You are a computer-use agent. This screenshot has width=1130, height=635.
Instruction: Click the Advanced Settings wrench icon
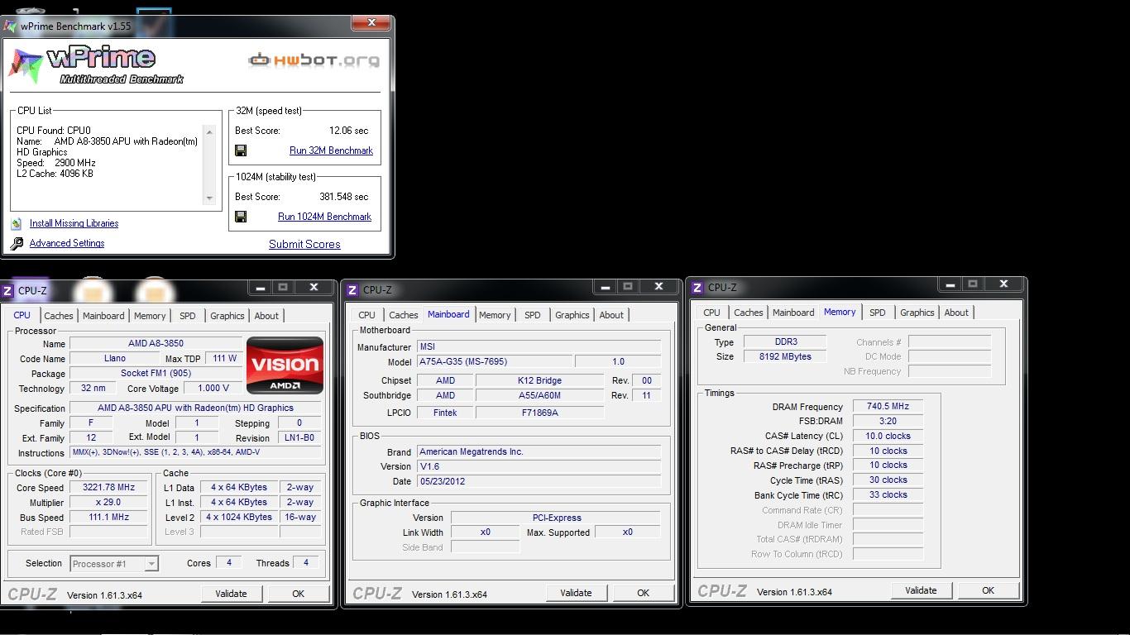(x=17, y=243)
